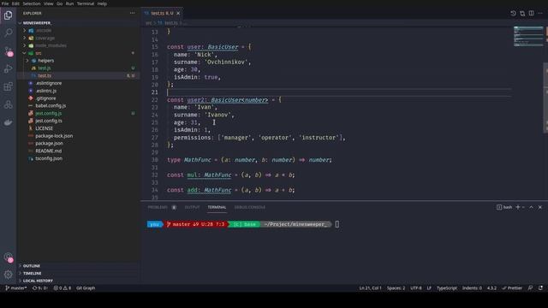The height and width of the screenshot is (308, 548).
Task: Open the notifications bell in status bar
Action: [x=540, y=288]
